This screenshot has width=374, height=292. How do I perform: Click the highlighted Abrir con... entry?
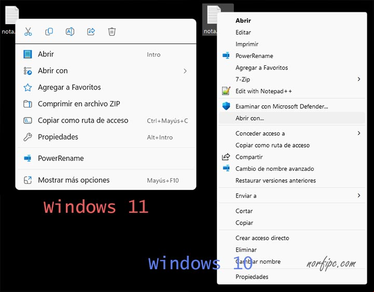point(292,118)
